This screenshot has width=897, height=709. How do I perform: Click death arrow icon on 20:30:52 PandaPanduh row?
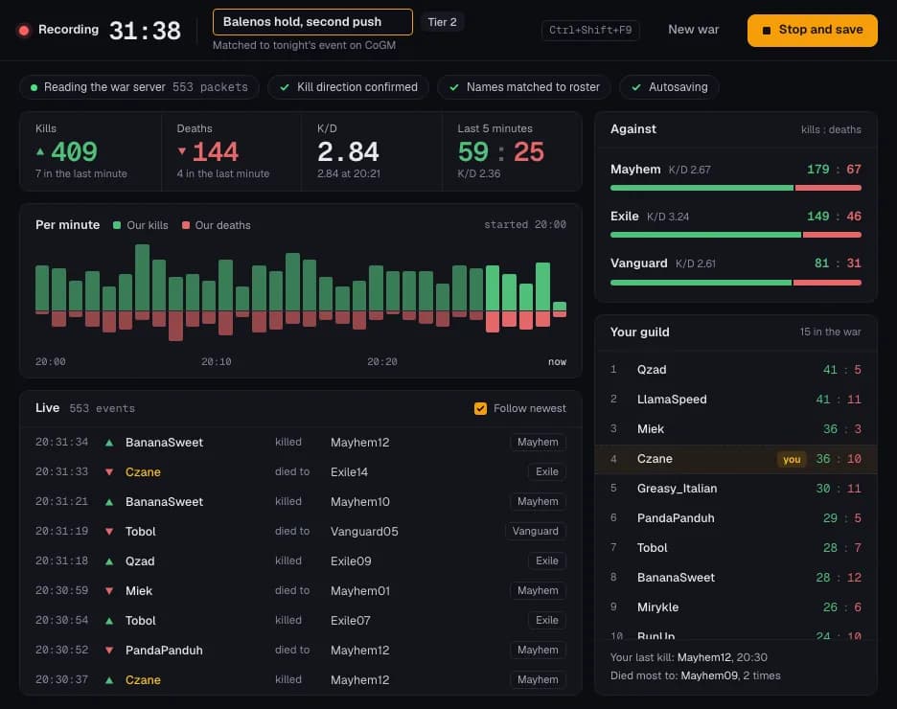109,651
